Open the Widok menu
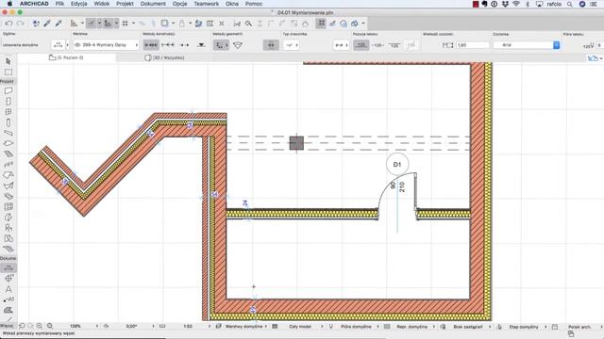This screenshot has width=604, height=339. [x=102, y=4]
